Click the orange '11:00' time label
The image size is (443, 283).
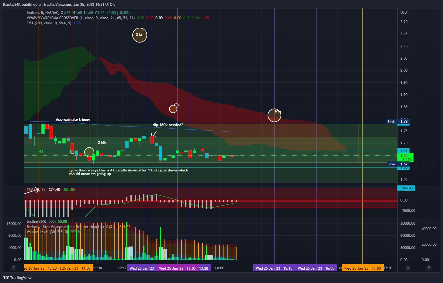[x=86, y=268]
